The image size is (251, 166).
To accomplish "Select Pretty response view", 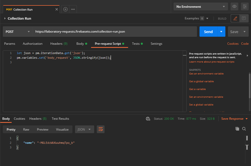I will click(x=11, y=129).
